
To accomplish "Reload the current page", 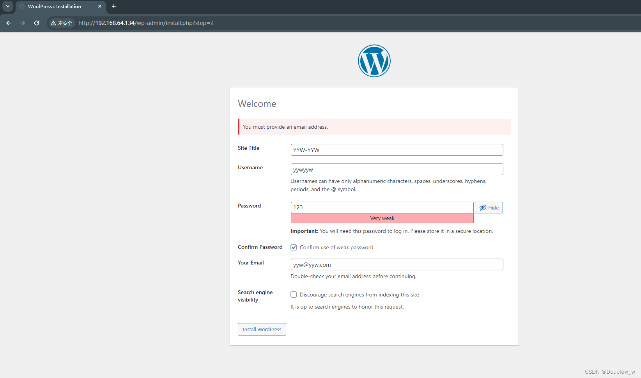I will tap(36, 23).
